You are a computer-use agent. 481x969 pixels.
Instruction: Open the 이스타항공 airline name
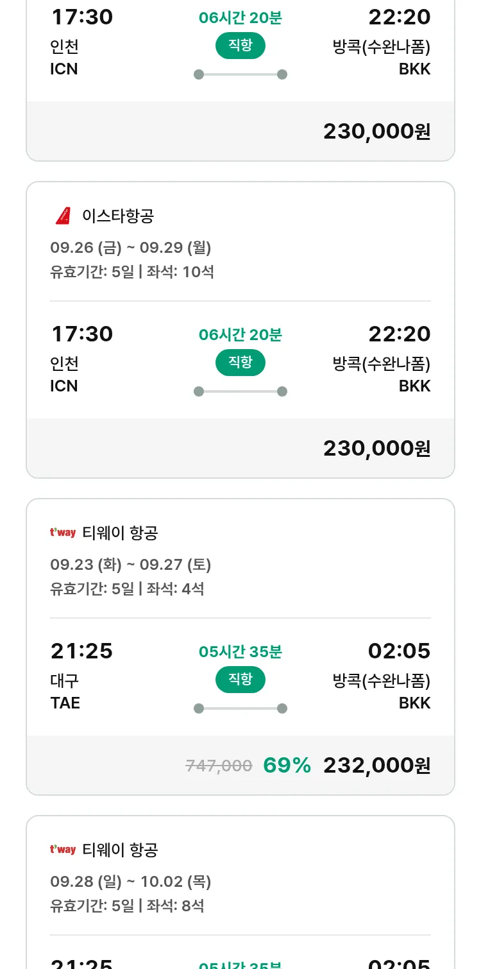click(118, 216)
